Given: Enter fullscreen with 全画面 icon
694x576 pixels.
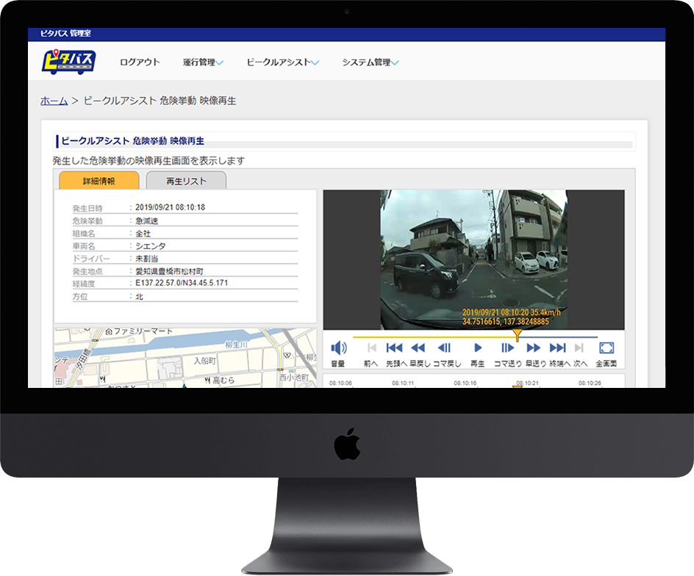Looking at the screenshot, I should pyautogui.click(x=607, y=348).
